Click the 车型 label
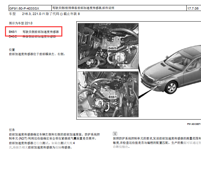 click(x=12, y=14)
